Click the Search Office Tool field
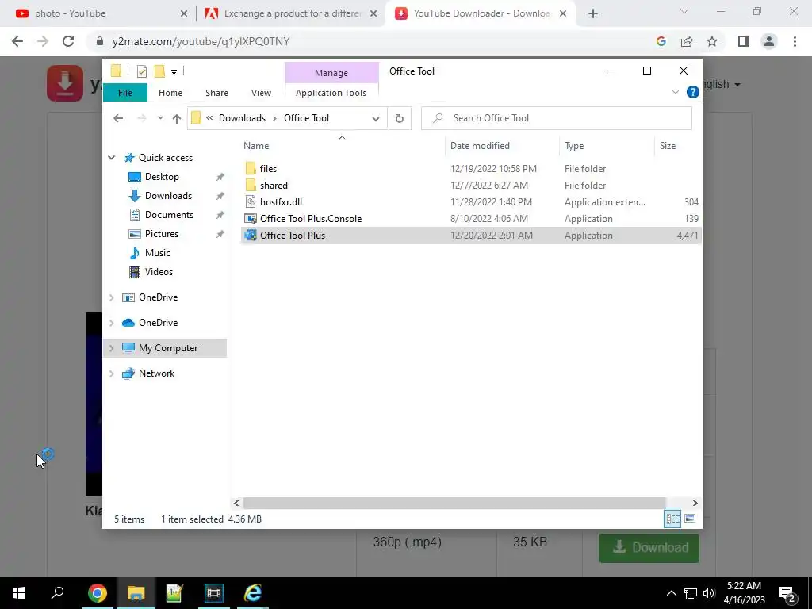Screen dimensions: 812x609 [x=556, y=118]
